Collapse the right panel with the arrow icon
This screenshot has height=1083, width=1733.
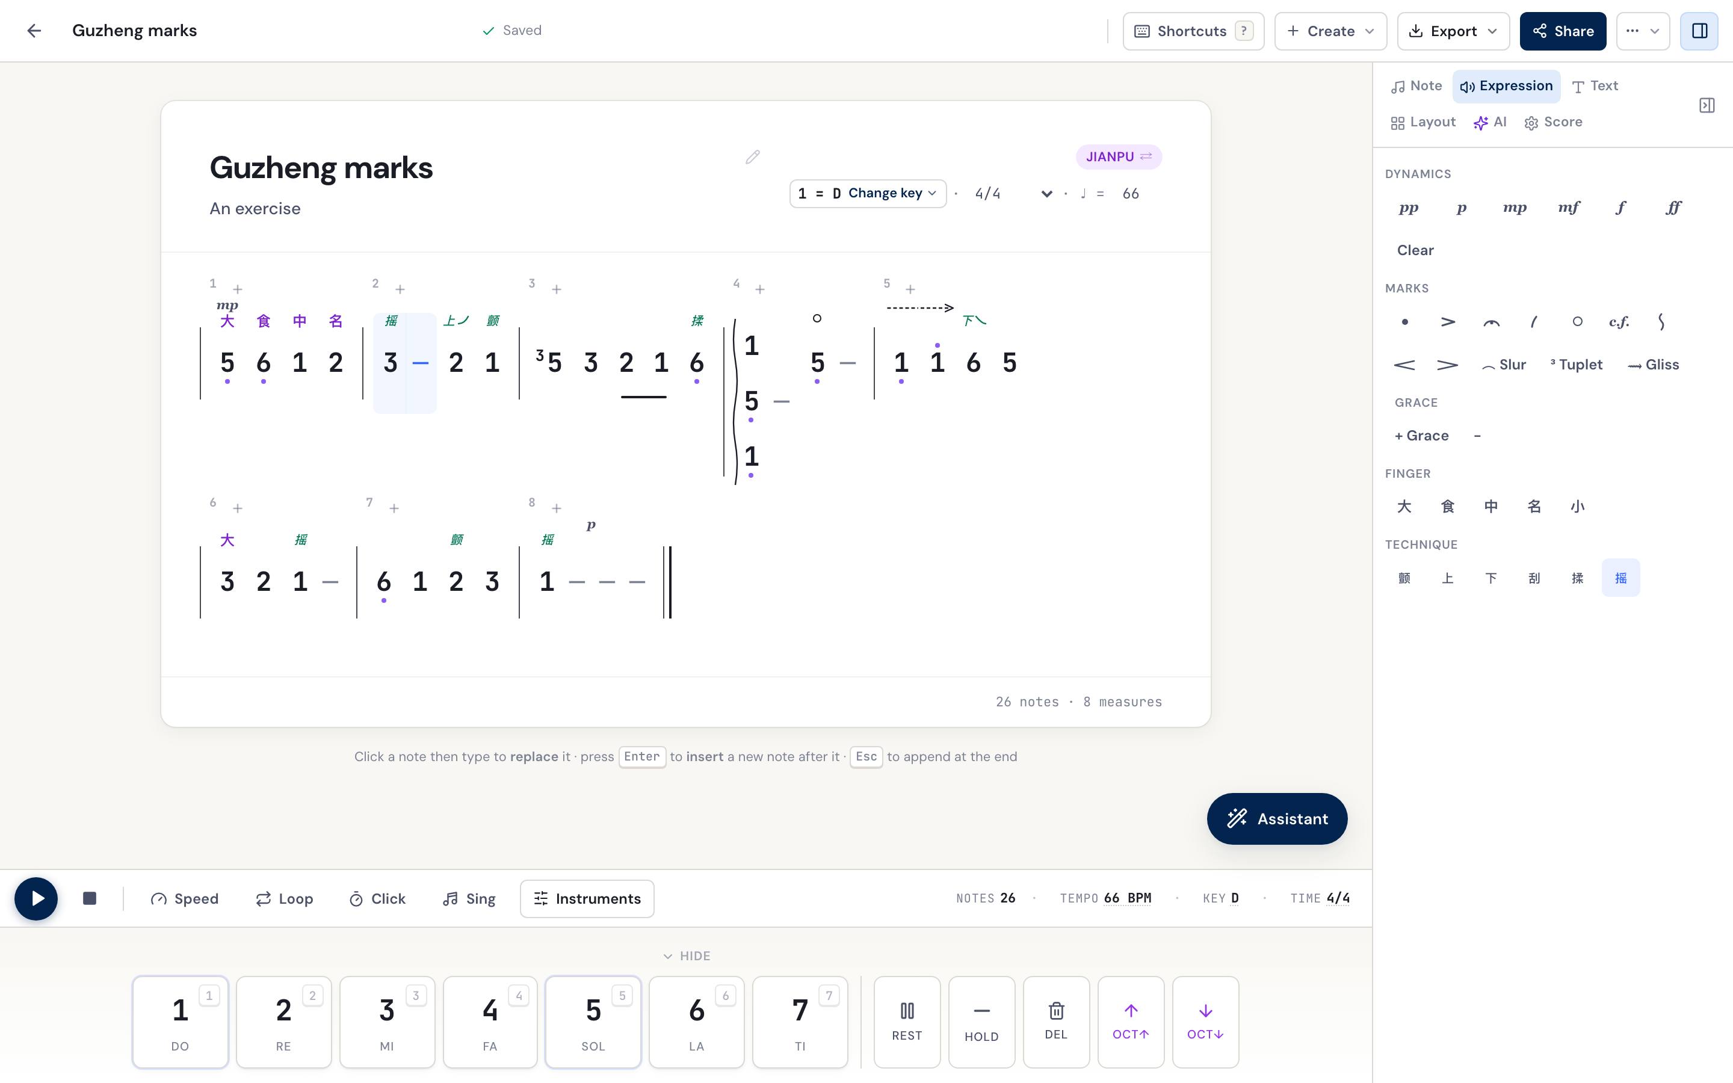point(1707,105)
